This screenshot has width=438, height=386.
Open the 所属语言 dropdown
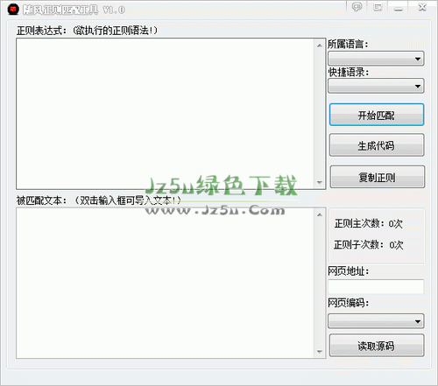pos(376,59)
